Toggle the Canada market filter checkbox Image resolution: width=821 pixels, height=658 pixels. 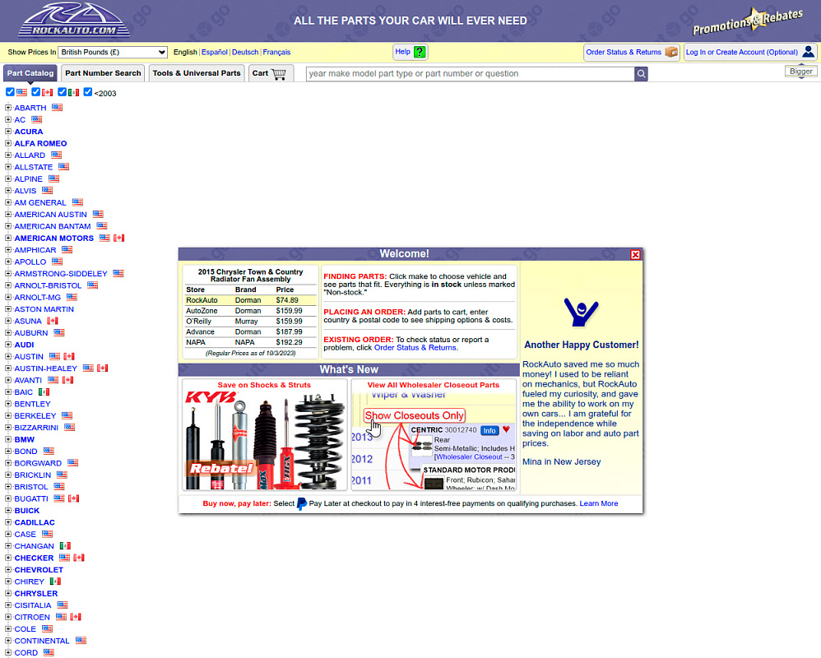pyautogui.click(x=35, y=92)
